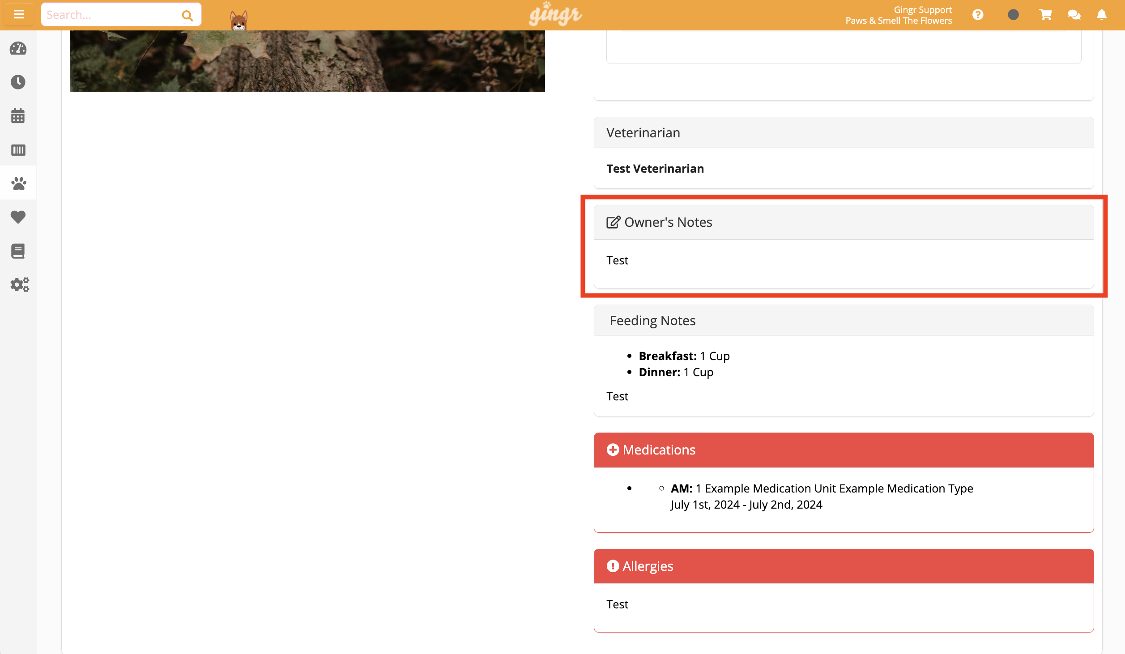Open the book icon in sidebar
Screen dimensions: 1125x654
(18, 251)
